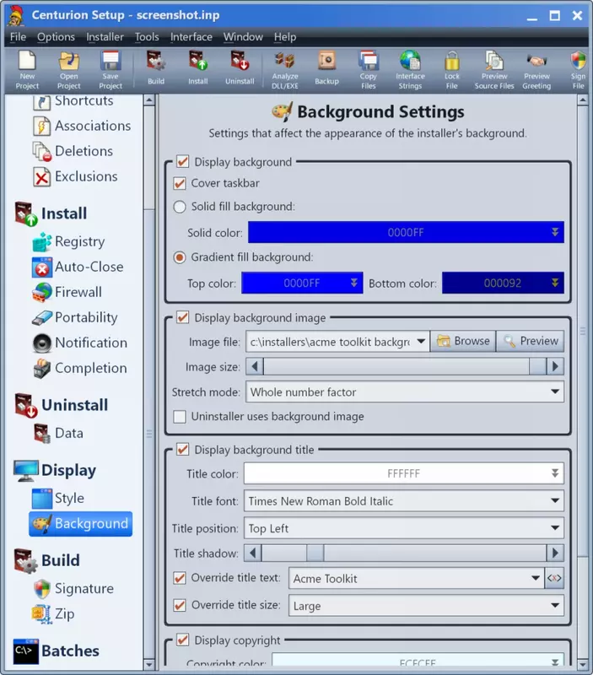
Task: Open Zip page in sidebar
Action: click(53, 614)
